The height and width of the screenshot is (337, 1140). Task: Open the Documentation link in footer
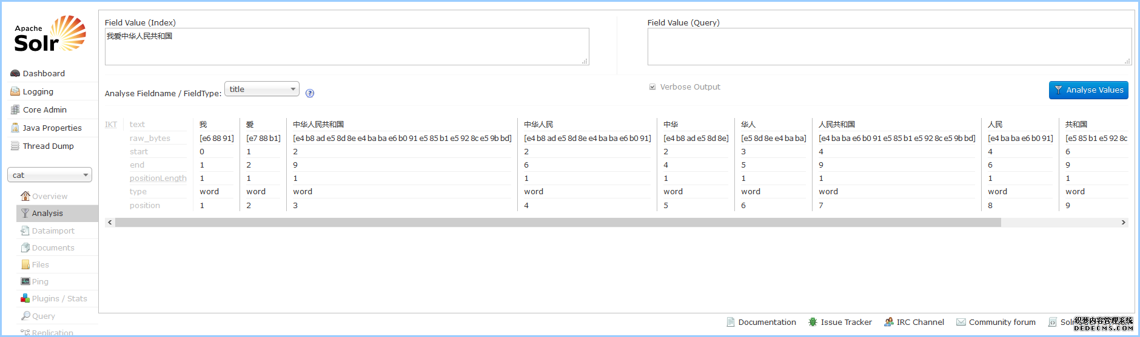tap(766, 322)
